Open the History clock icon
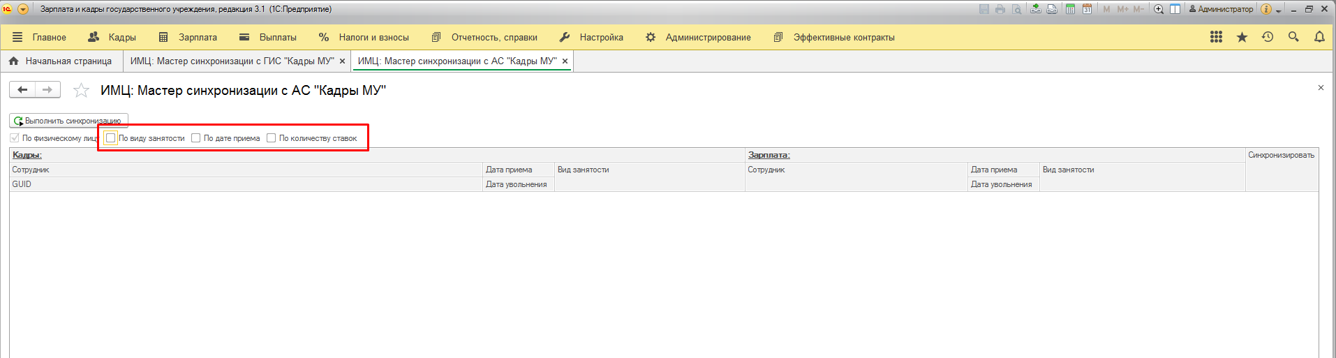 [x=1268, y=37]
